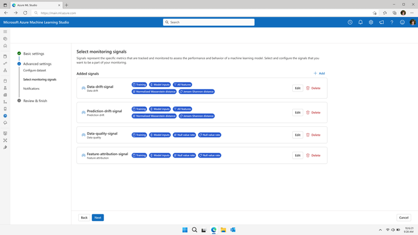Click the Home icon in left sidebar
The image size is (418, 235).
[x=5, y=46]
